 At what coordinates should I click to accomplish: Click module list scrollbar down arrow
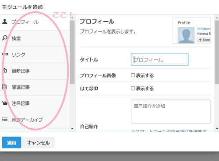tap(72, 128)
